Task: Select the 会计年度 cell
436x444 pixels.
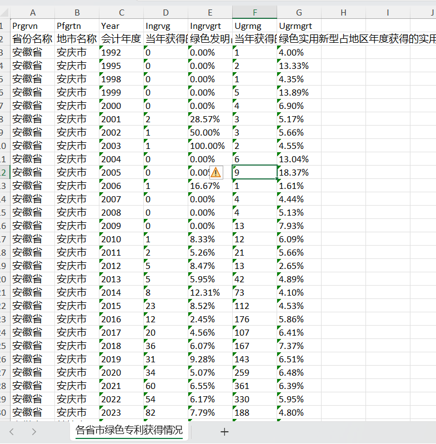Action: click(122, 39)
